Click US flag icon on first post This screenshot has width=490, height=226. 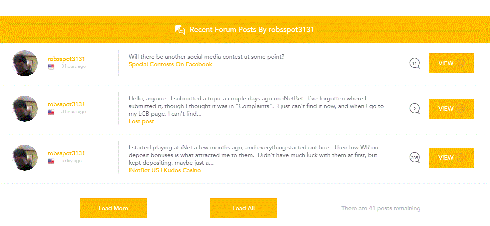[x=51, y=67]
